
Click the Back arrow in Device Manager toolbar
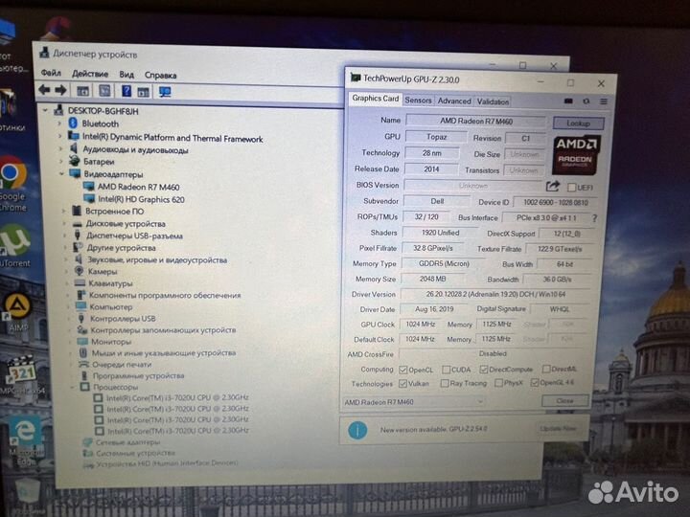coord(44,90)
